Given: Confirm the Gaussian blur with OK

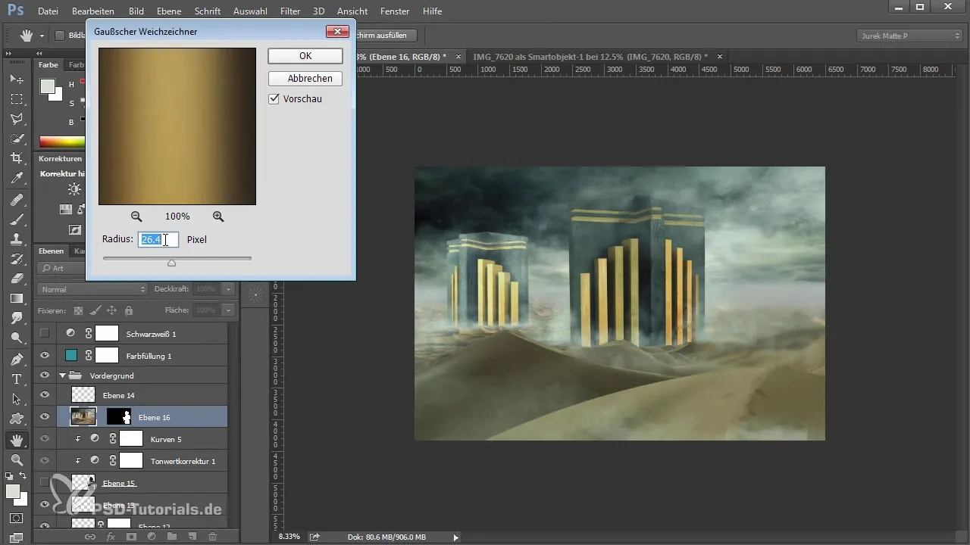Looking at the screenshot, I should (305, 56).
